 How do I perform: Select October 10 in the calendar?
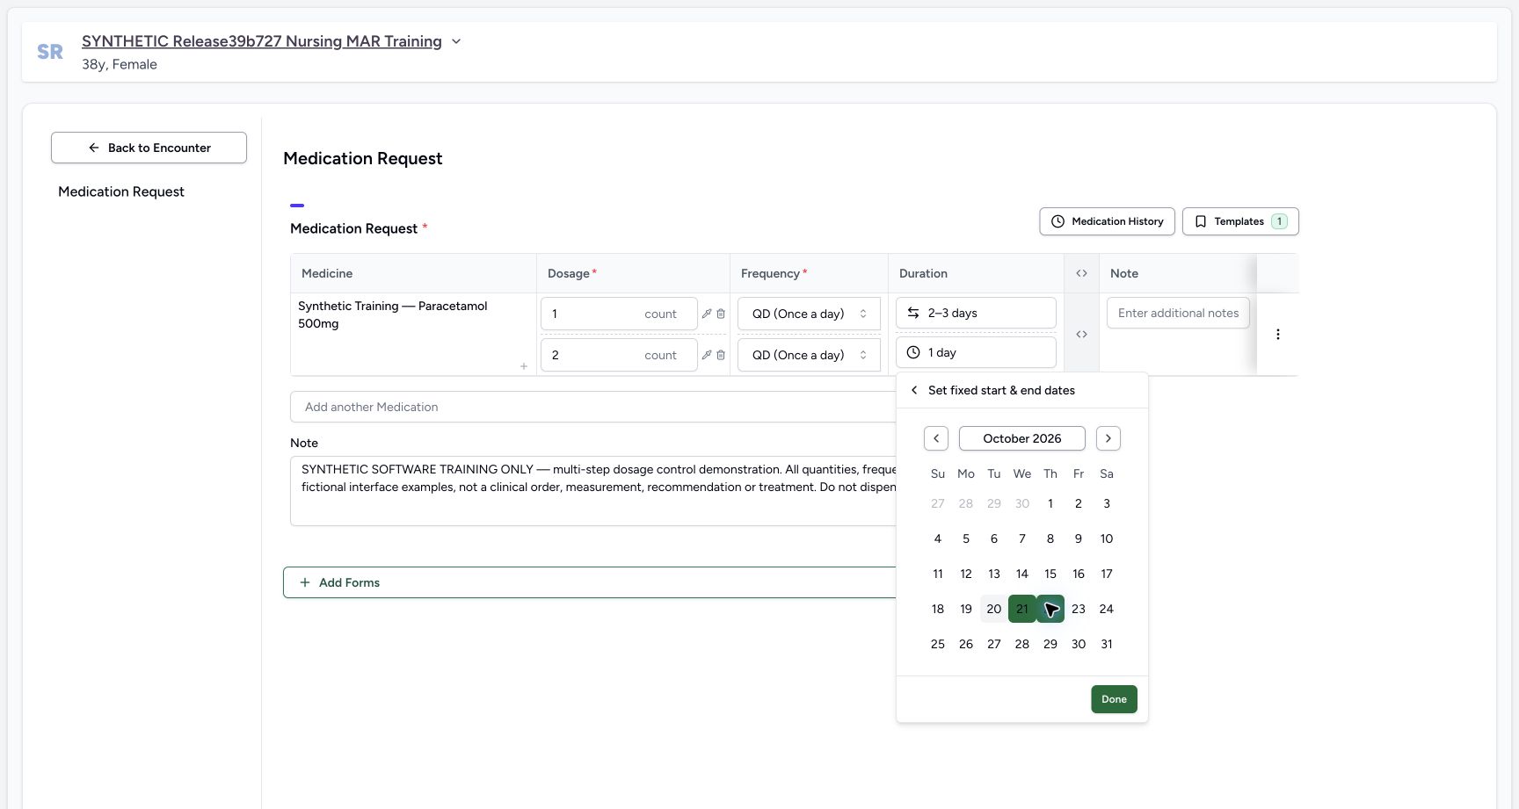point(1107,538)
